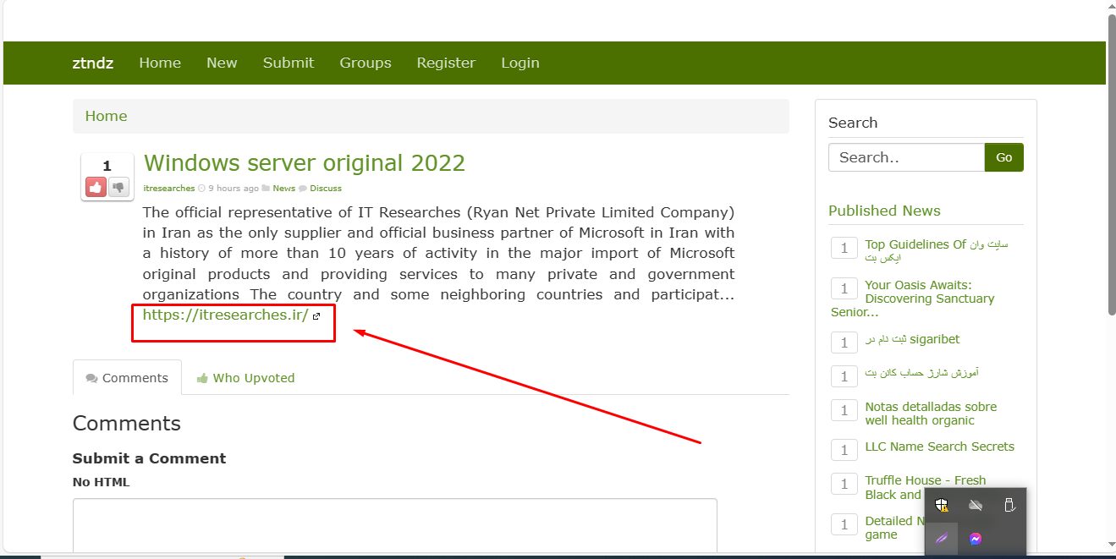
Task: Click the '9 hours ago' timestamp text
Action: click(x=234, y=189)
